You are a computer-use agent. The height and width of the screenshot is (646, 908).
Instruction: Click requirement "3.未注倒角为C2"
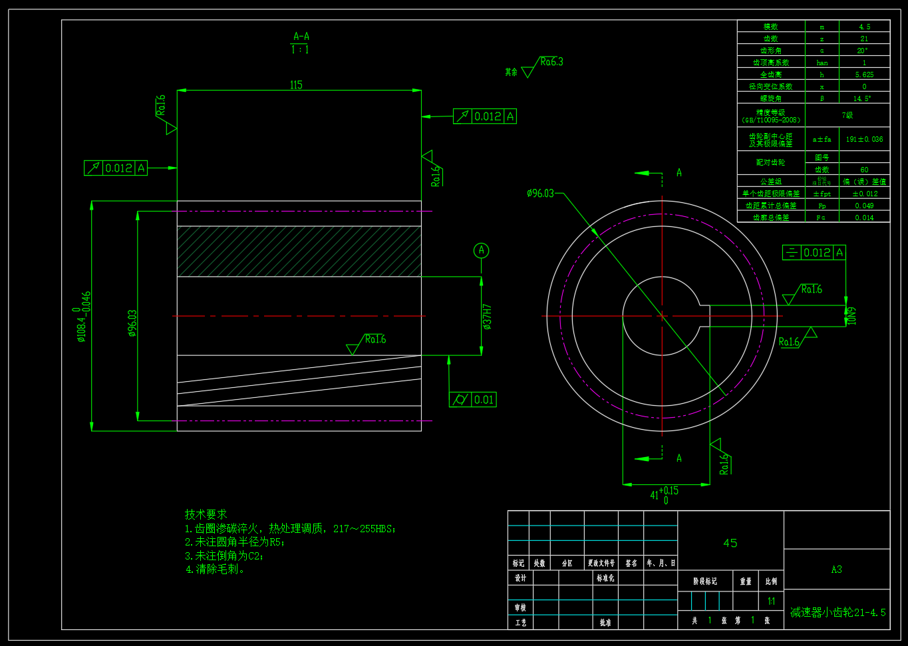[224, 556]
